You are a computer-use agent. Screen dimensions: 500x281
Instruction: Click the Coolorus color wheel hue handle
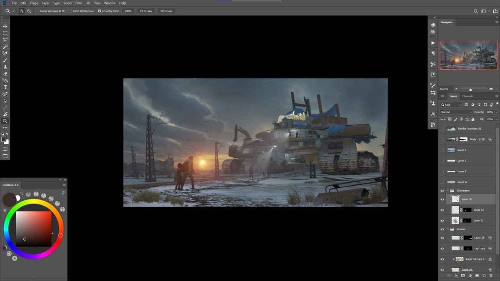click(60, 235)
